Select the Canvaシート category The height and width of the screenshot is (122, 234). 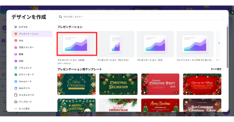click(x=32, y=81)
